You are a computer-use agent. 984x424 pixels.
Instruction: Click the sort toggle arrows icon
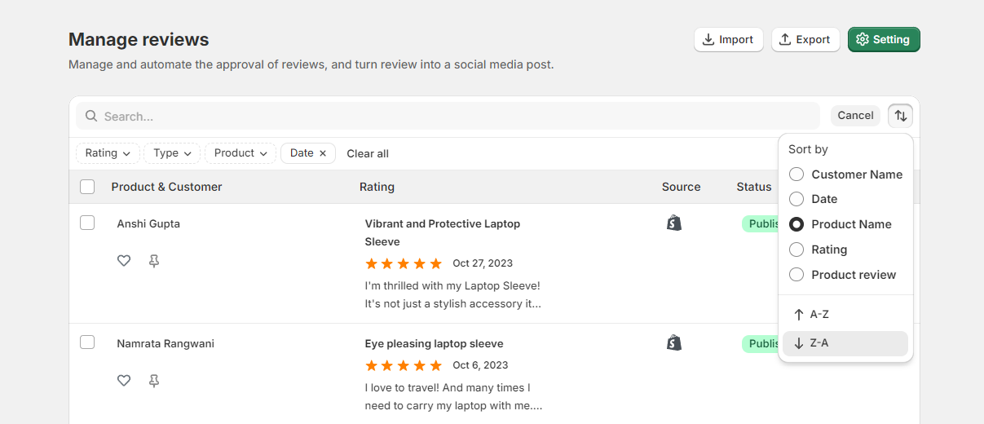pyautogui.click(x=900, y=116)
